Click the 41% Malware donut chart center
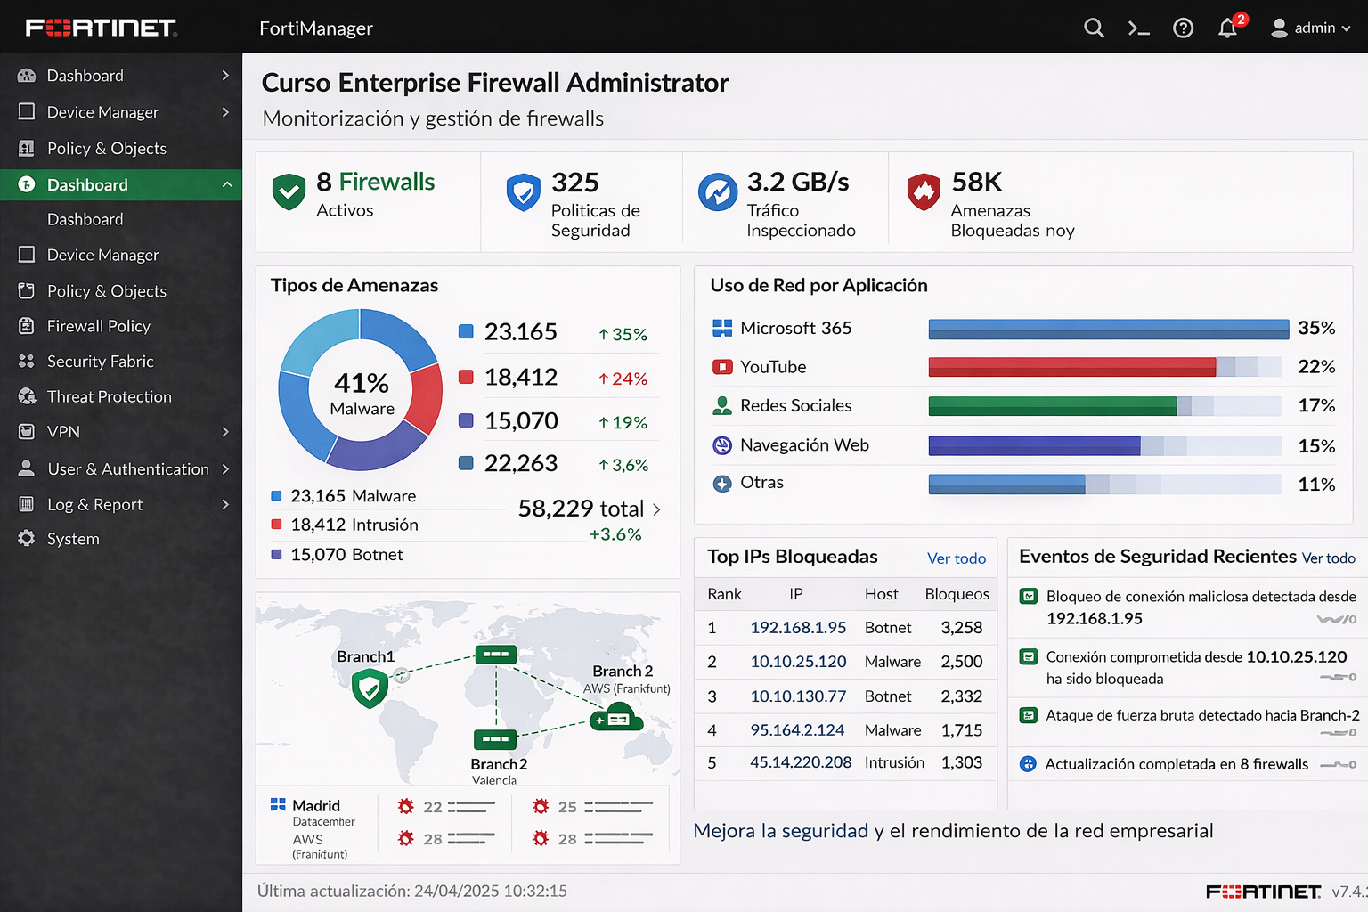This screenshot has height=912, width=1368. (361, 392)
